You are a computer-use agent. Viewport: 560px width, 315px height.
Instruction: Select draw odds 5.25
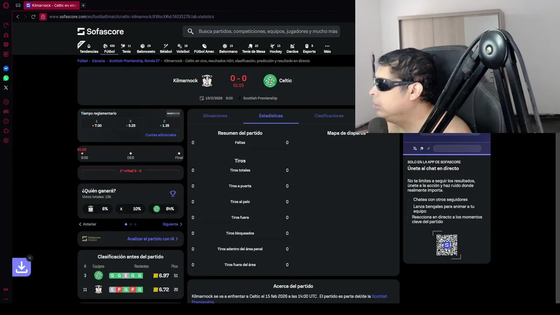tap(130, 123)
